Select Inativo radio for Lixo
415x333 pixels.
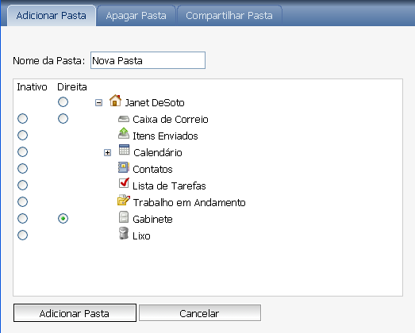coord(22,235)
